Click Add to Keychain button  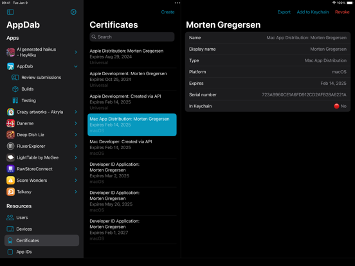tap(313, 12)
